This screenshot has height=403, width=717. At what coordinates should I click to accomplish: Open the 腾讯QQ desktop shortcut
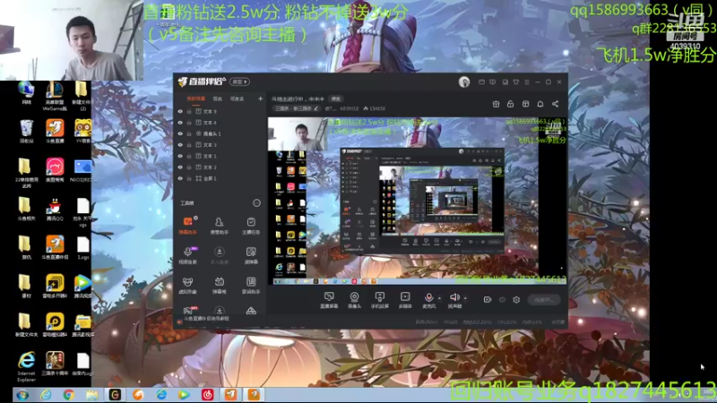pyautogui.click(x=55, y=210)
